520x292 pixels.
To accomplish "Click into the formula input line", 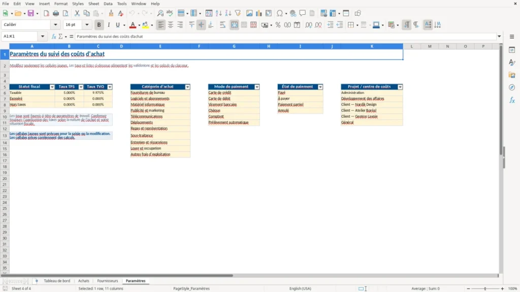I will click(286, 36).
